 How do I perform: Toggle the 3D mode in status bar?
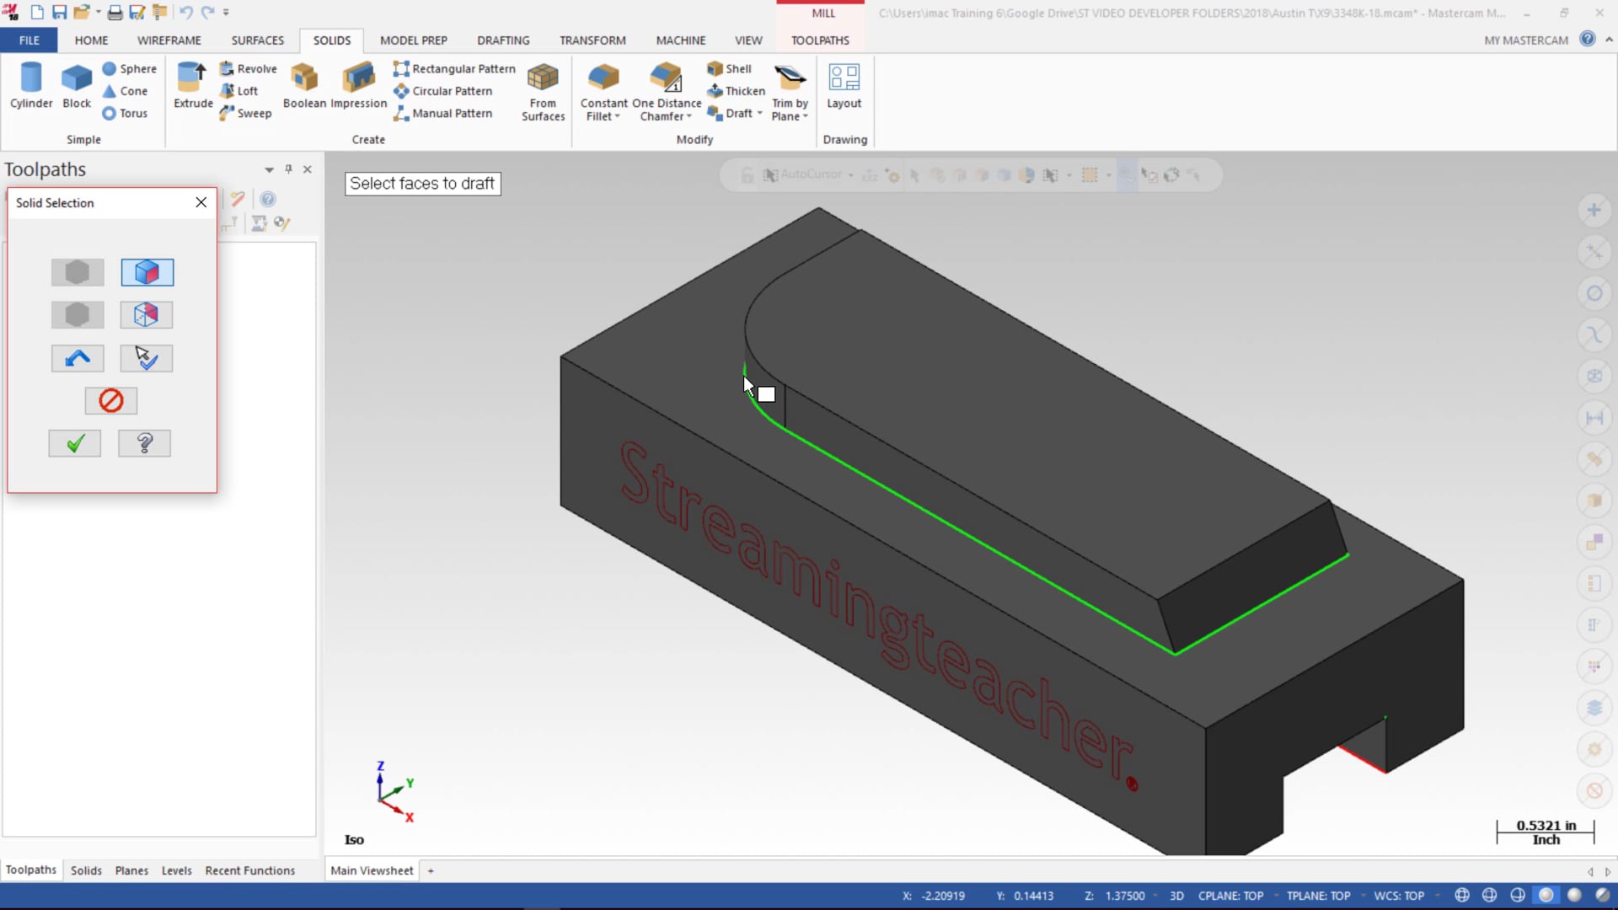click(x=1176, y=896)
